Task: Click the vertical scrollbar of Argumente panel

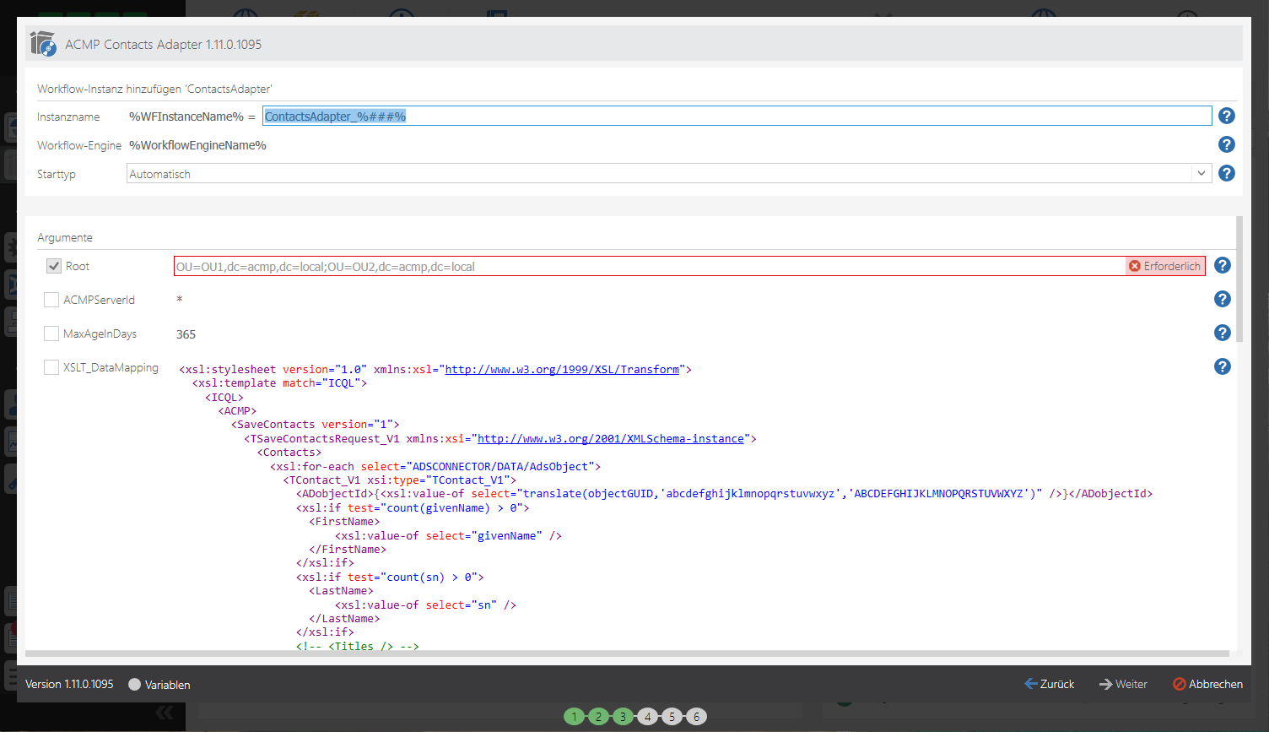Action: [x=1239, y=279]
